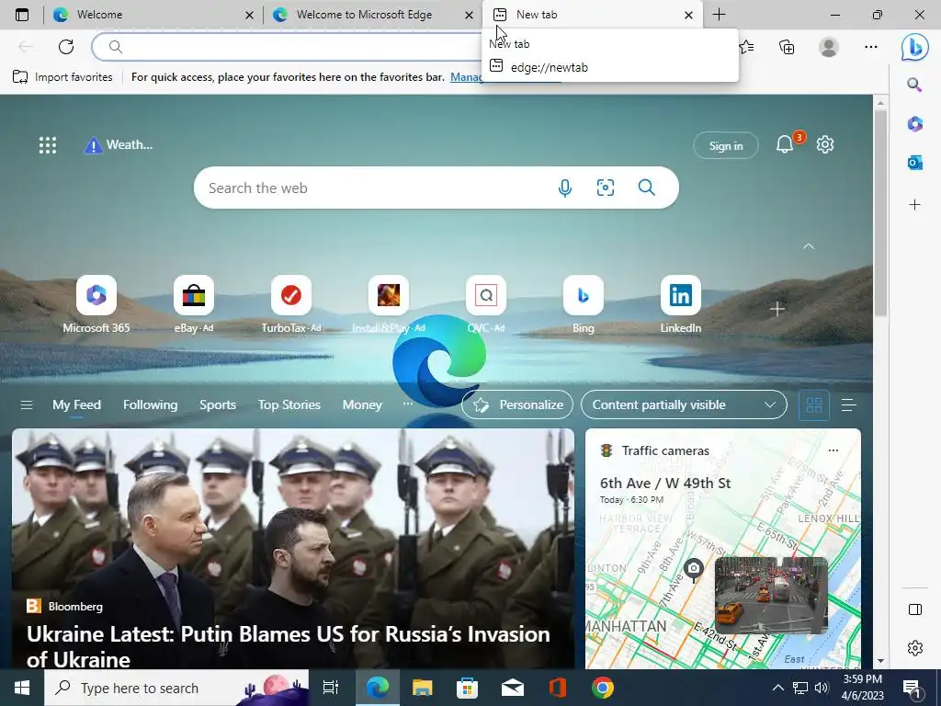This screenshot has width=941, height=706.
Task: Open Collections icon in toolbar
Action: pos(787,47)
